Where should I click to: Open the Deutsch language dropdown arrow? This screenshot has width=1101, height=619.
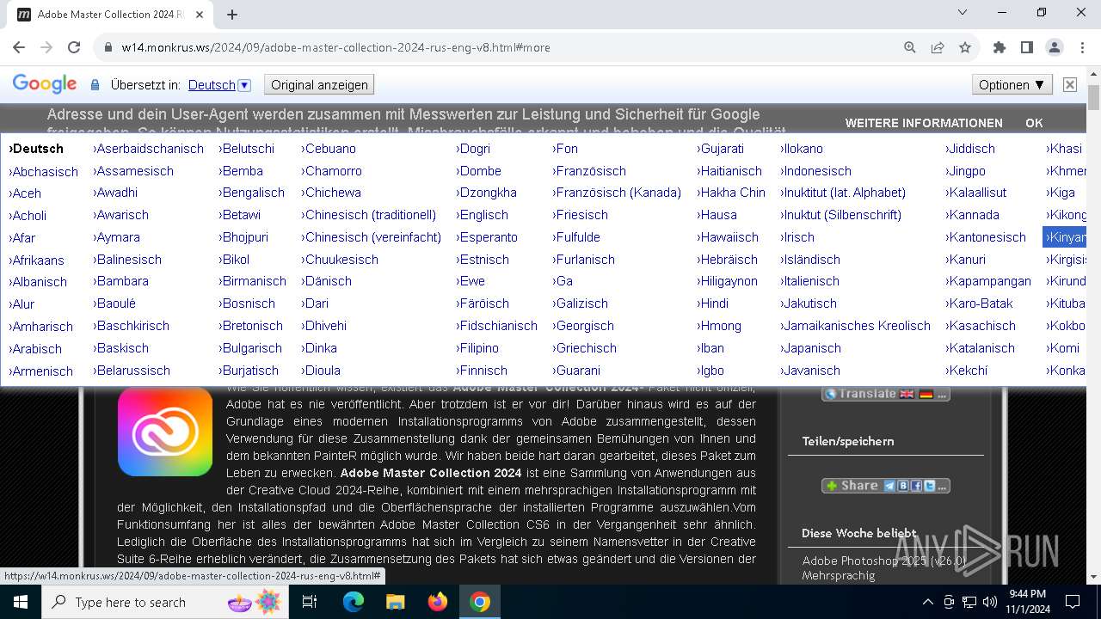[244, 84]
